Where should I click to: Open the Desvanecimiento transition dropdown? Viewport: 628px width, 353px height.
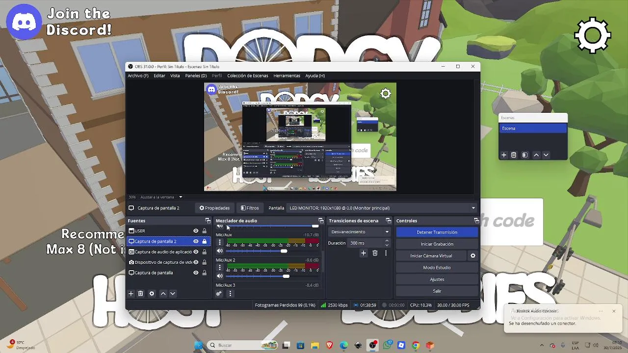360,232
